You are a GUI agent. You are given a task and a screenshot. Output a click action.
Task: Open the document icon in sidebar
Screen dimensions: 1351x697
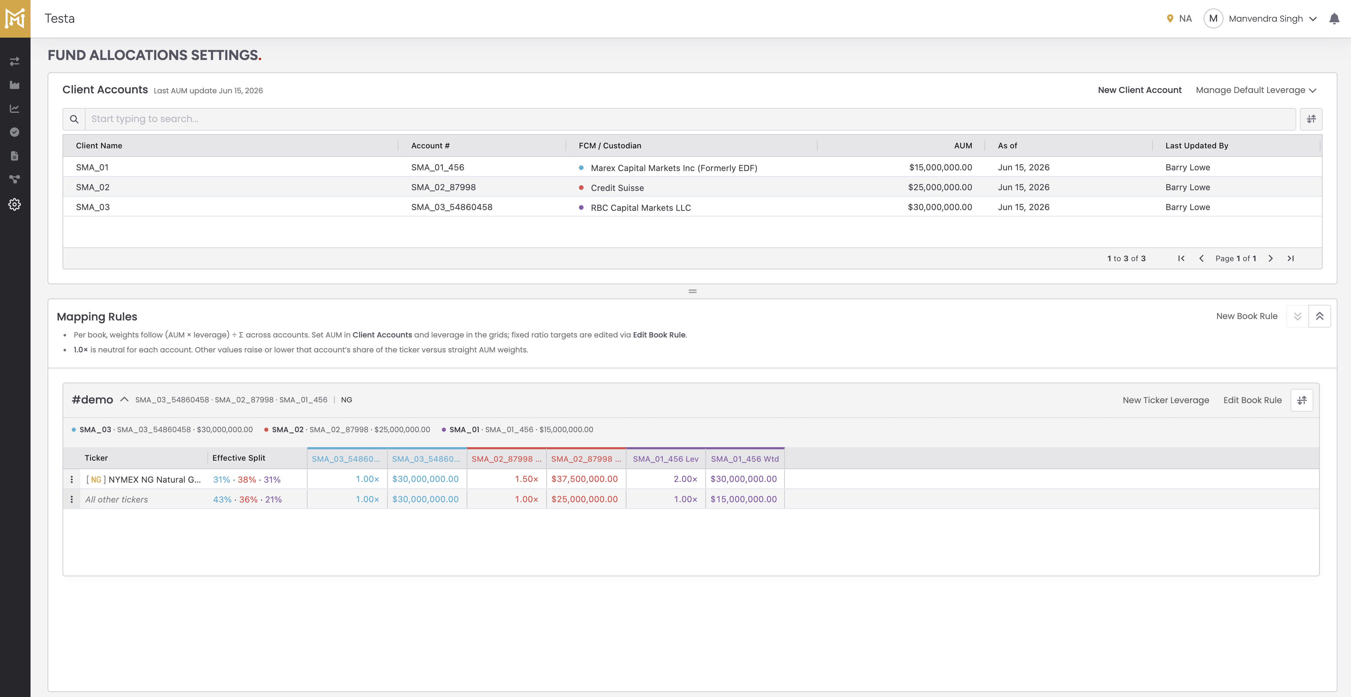[15, 156]
